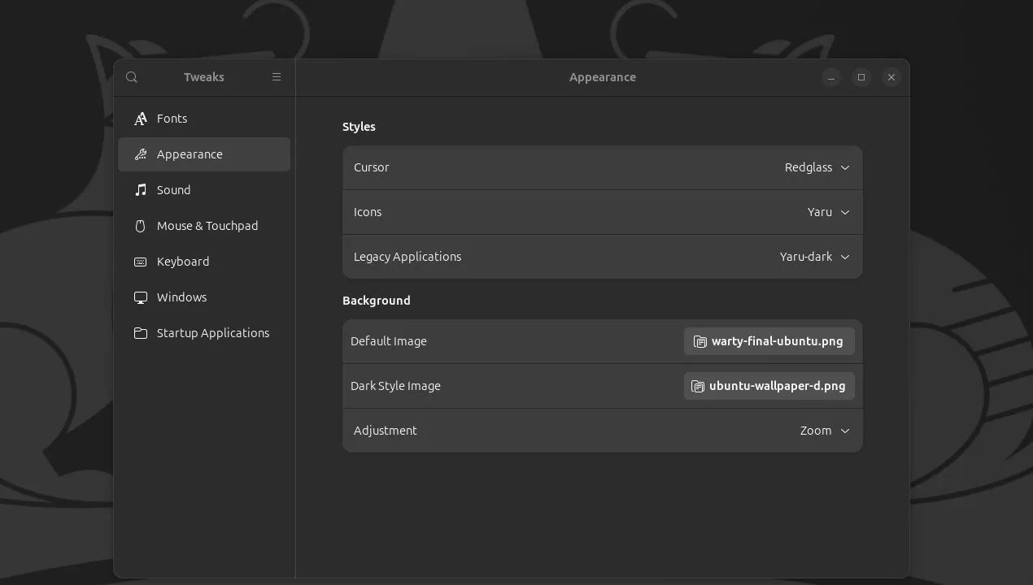
Task: Switch to the Appearance section
Action: point(190,154)
